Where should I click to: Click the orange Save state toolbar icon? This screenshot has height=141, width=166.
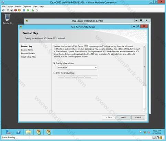(19, 10)
